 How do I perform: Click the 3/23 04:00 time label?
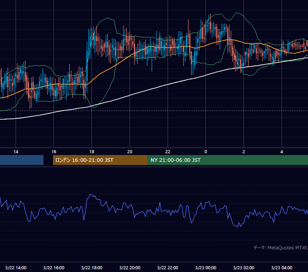pyautogui.click(x=282, y=267)
